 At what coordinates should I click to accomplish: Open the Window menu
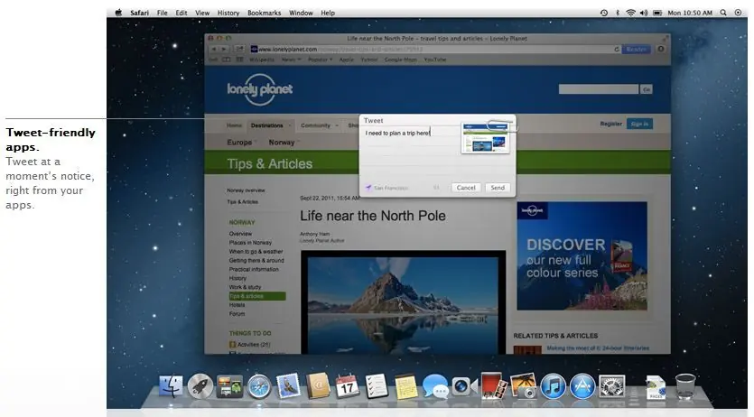(x=301, y=13)
